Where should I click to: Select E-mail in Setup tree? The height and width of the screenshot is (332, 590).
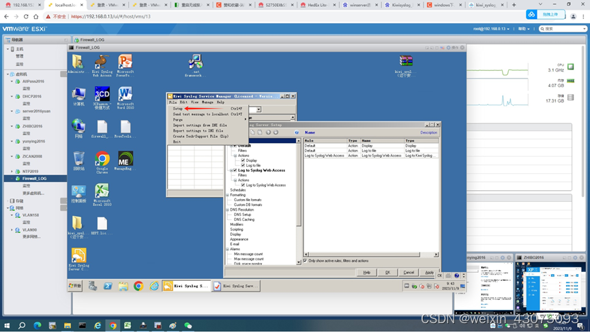(235, 244)
